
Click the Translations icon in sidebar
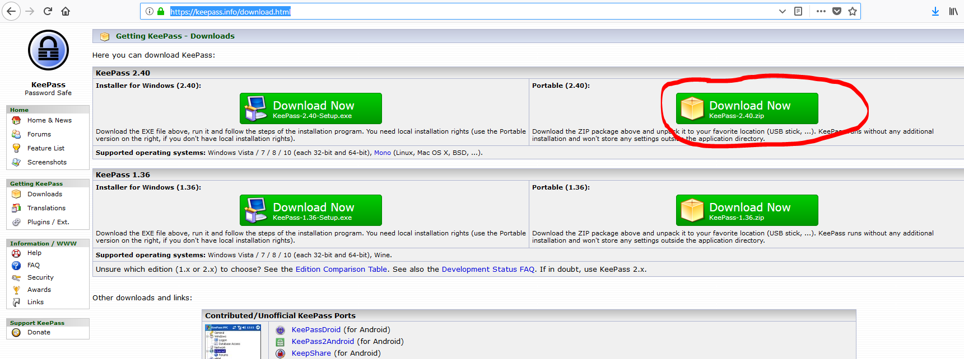pos(16,208)
